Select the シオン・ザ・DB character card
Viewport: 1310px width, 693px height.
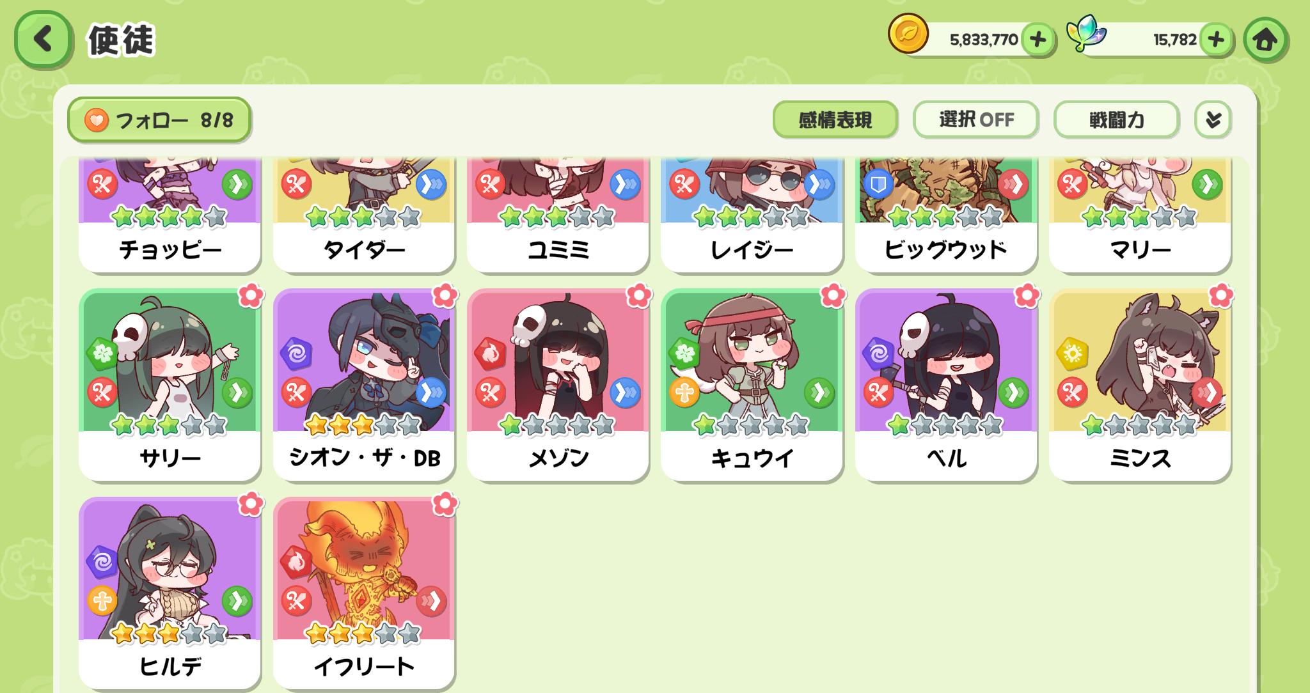(x=364, y=385)
